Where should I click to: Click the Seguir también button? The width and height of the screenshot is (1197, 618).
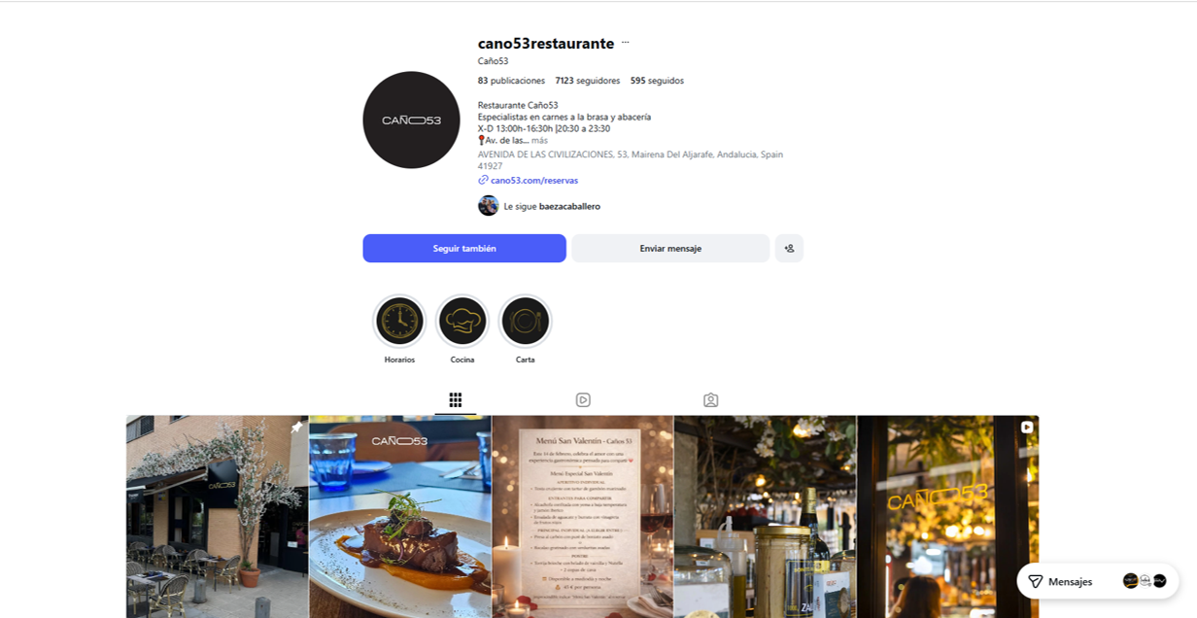click(x=464, y=248)
